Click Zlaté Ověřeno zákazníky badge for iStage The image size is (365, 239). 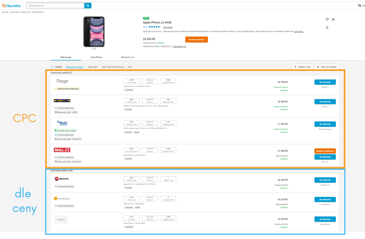coord(67,89)
